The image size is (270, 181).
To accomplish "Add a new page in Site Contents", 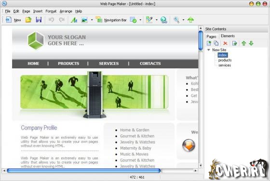I will 209,43.
